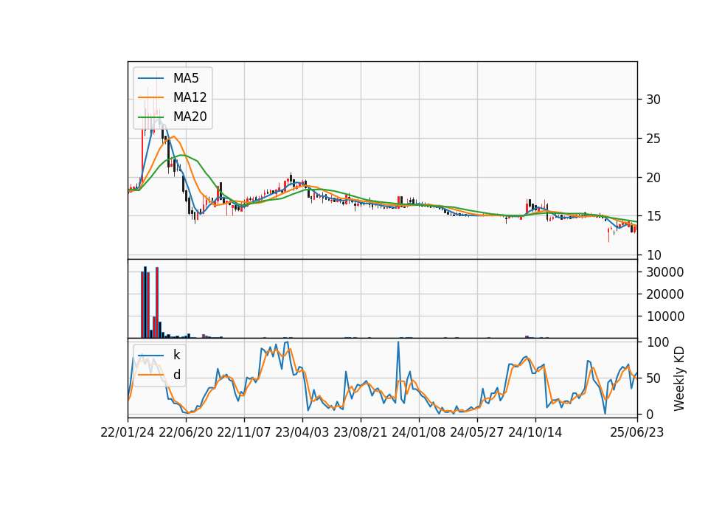
Task: Click the MA12 legend label
Action: (190, 97)
